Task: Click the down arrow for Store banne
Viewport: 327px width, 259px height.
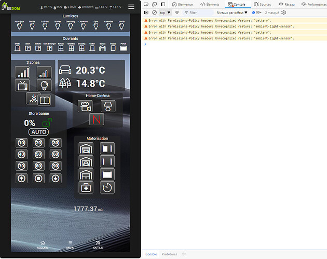Action: click(x=56, y=179)
